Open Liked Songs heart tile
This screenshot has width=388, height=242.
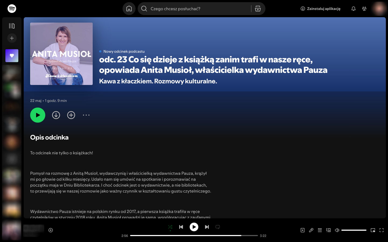tap(12, 56)
